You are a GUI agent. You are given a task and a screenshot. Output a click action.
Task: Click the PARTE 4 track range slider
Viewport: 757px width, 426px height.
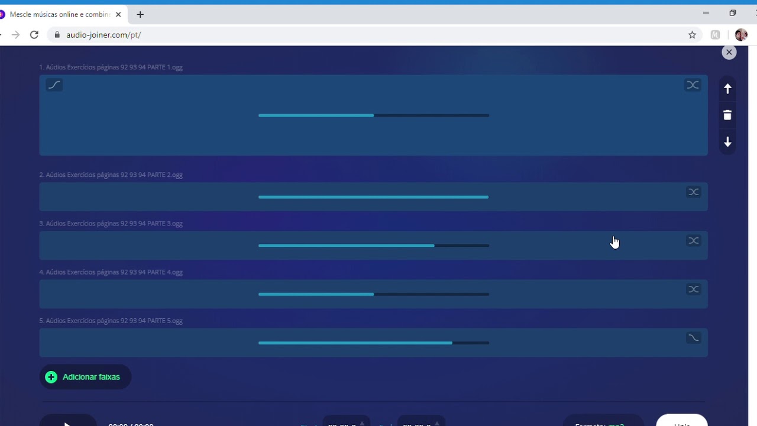click(374, 294)
